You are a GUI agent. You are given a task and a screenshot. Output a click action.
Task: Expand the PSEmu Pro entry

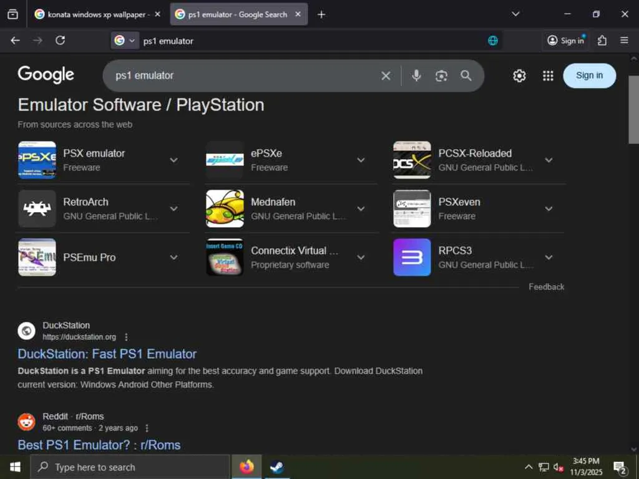point(173,258)
